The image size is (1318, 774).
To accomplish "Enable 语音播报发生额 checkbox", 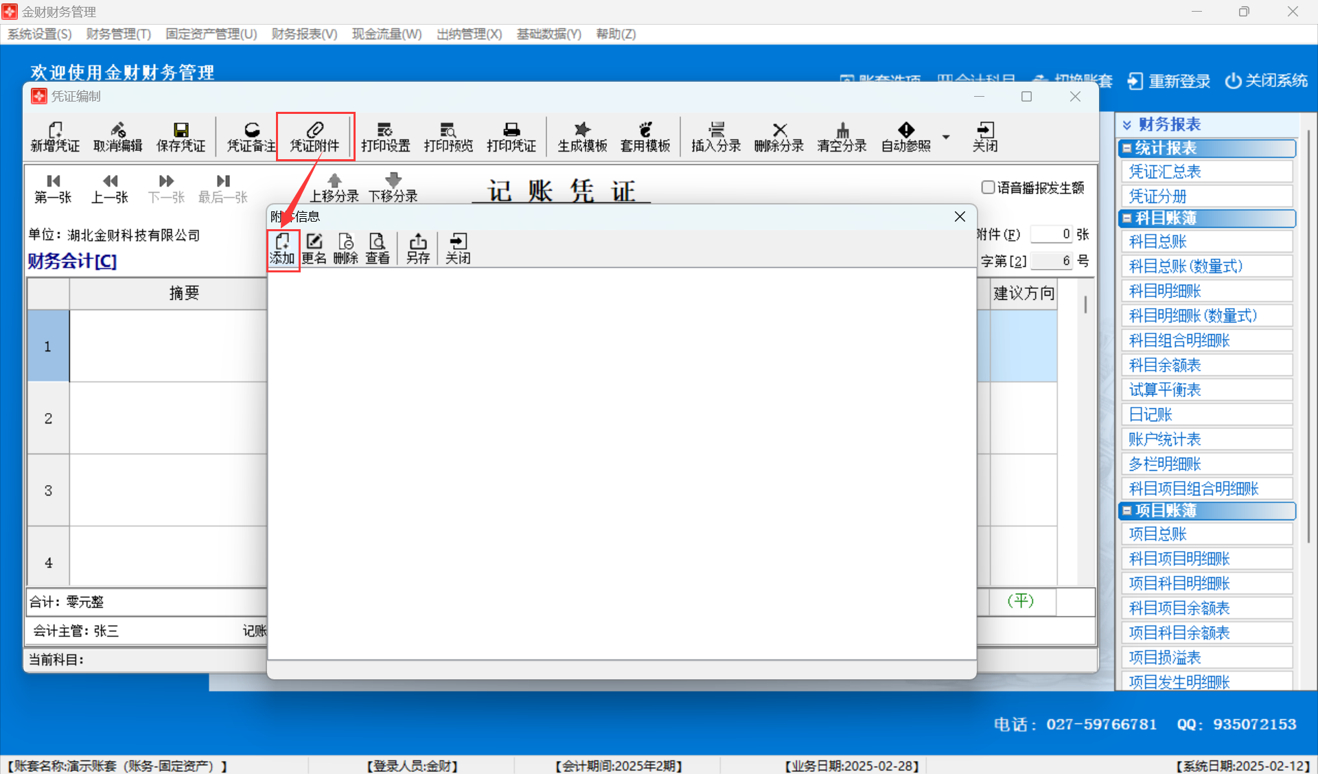I will (x=988, y=187).
